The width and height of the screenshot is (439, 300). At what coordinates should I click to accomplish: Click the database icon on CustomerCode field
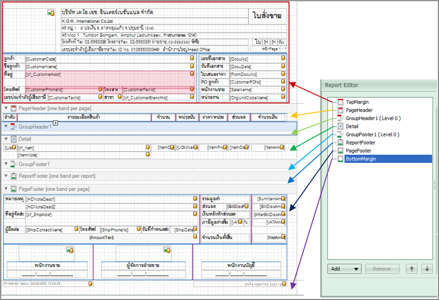[x=192, y=58]
